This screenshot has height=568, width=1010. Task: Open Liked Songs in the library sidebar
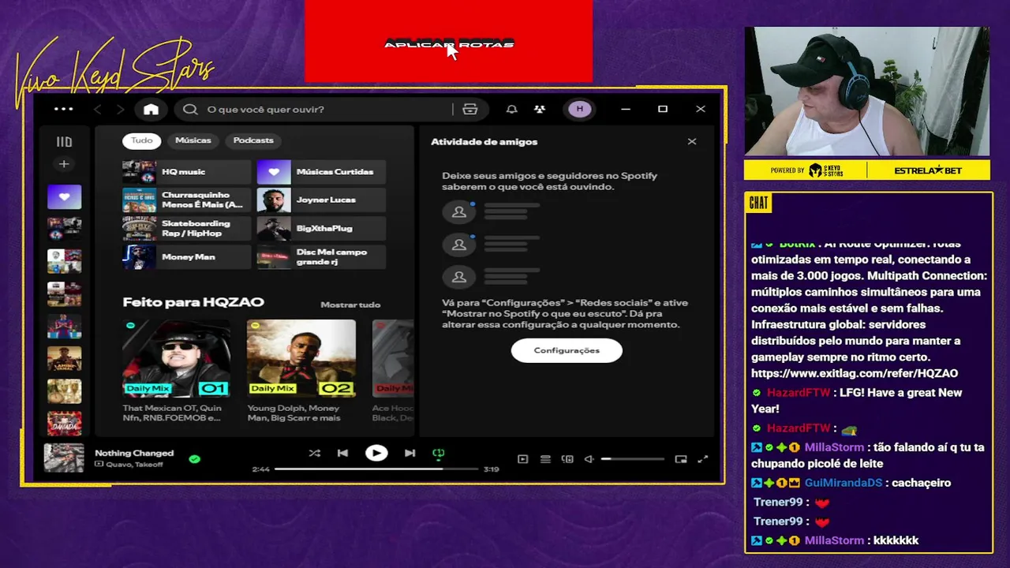click(x=64, y=196)
